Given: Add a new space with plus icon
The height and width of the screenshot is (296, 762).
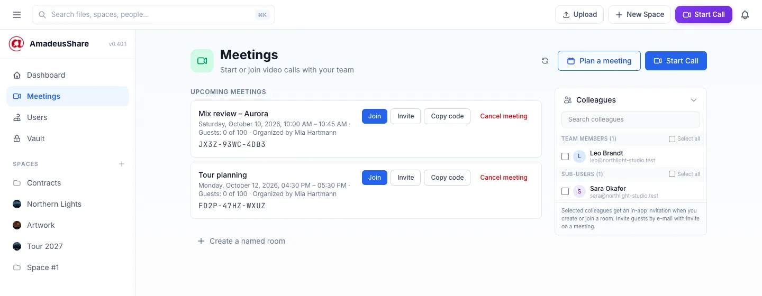Looking at the screenshot, I should [x=122, y=164].
